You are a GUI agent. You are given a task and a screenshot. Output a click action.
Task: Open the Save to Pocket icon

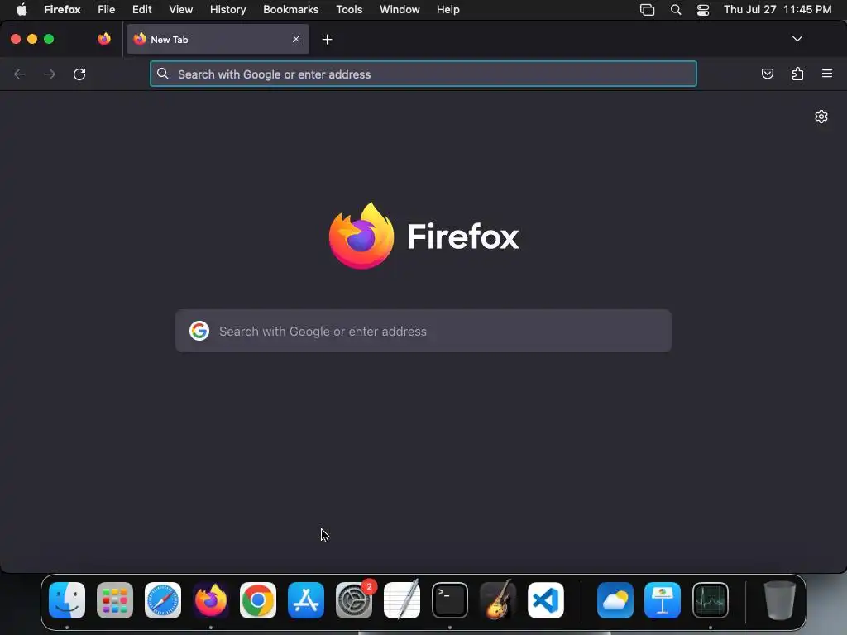(x=767, y=74)
